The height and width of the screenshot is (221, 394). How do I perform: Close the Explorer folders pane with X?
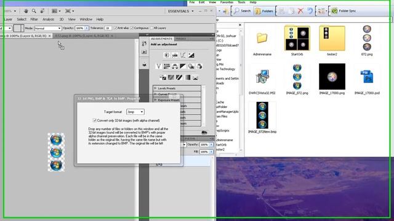coord(239,25)
